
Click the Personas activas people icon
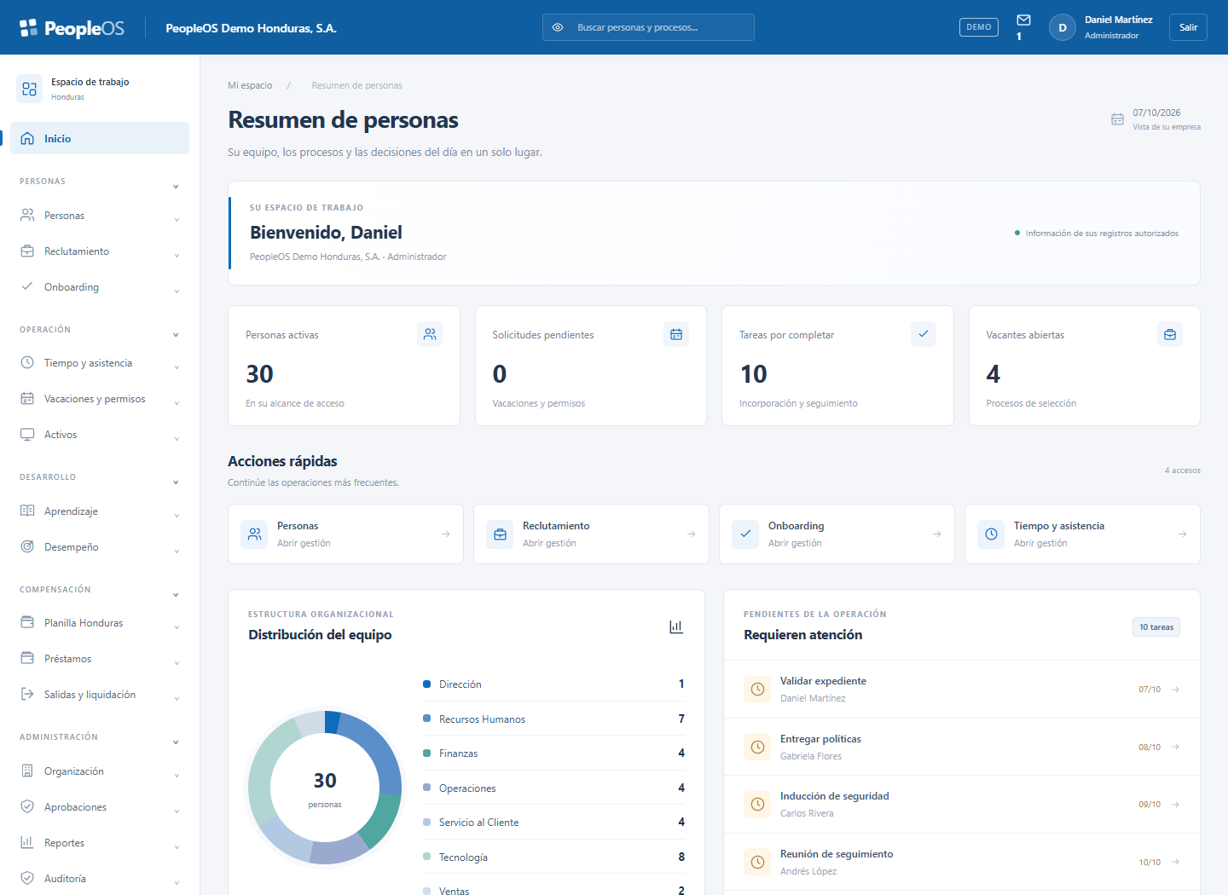(x=430, y=334)
